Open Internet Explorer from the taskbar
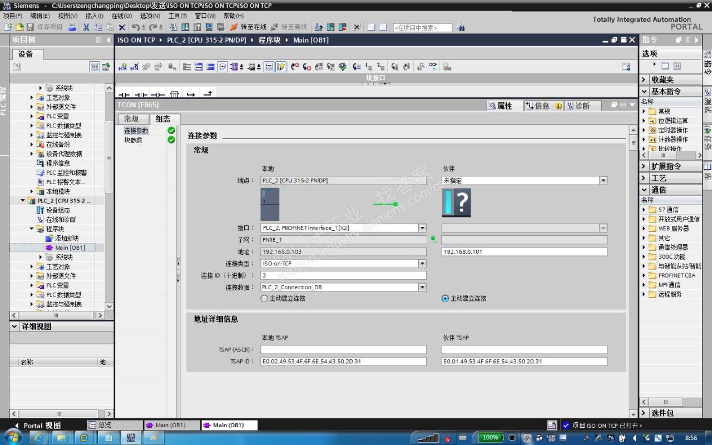The height and width of the screenshot is (445, 712). [x=38, y=438]
